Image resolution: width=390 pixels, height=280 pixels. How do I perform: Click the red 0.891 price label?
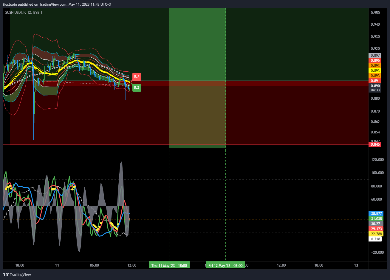[x=375, y=81]
